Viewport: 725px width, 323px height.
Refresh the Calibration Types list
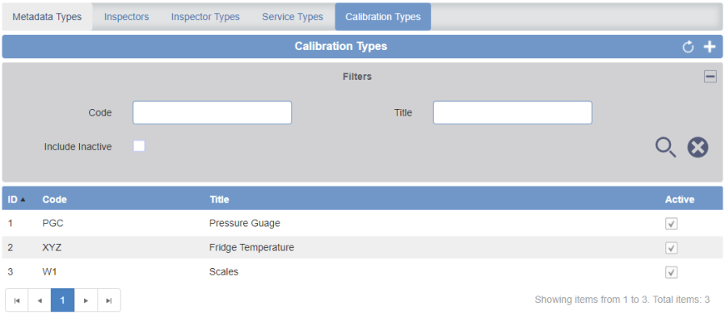[x=688, y=47]
